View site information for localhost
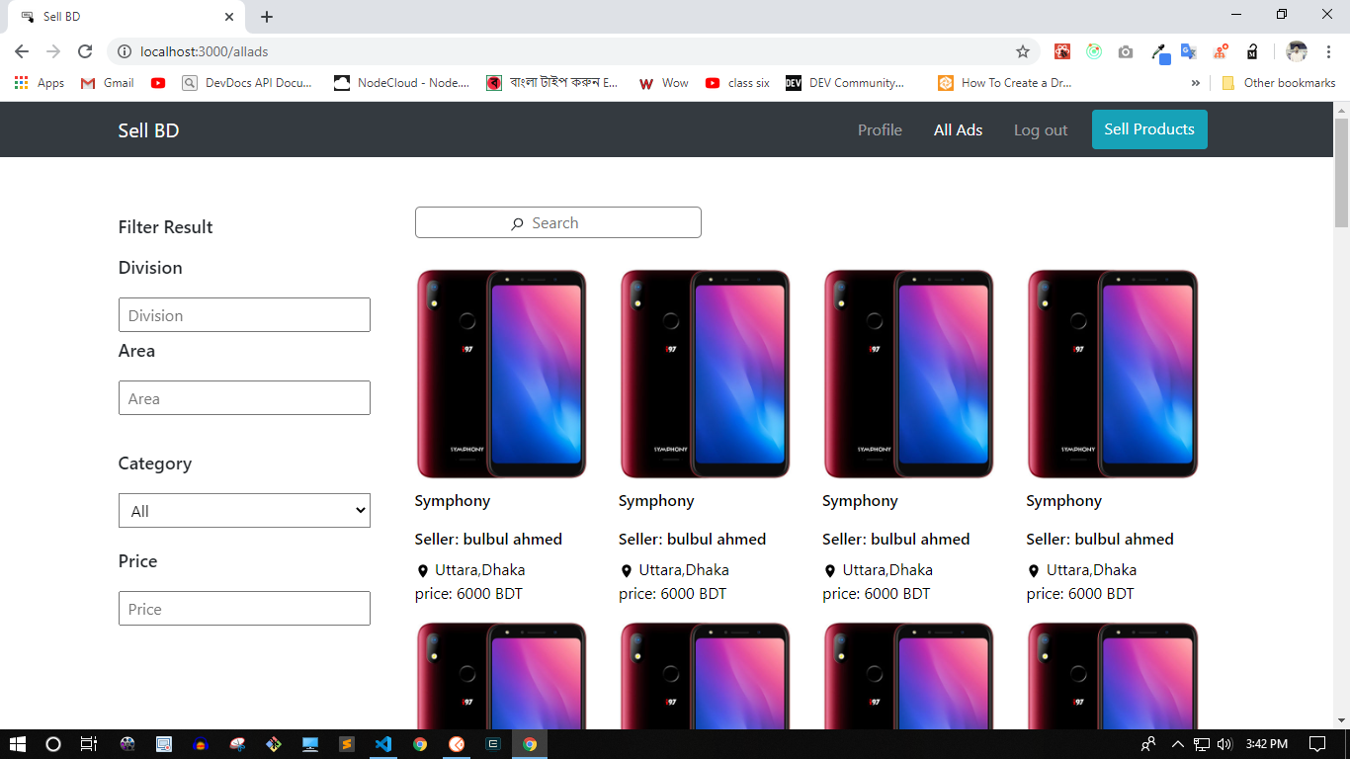Screen dimensions: 1350x759 point(125,51)
